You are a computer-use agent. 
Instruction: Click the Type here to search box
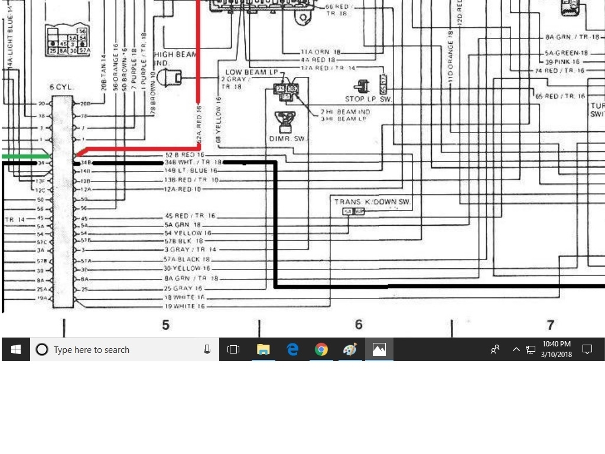(125, 350)
